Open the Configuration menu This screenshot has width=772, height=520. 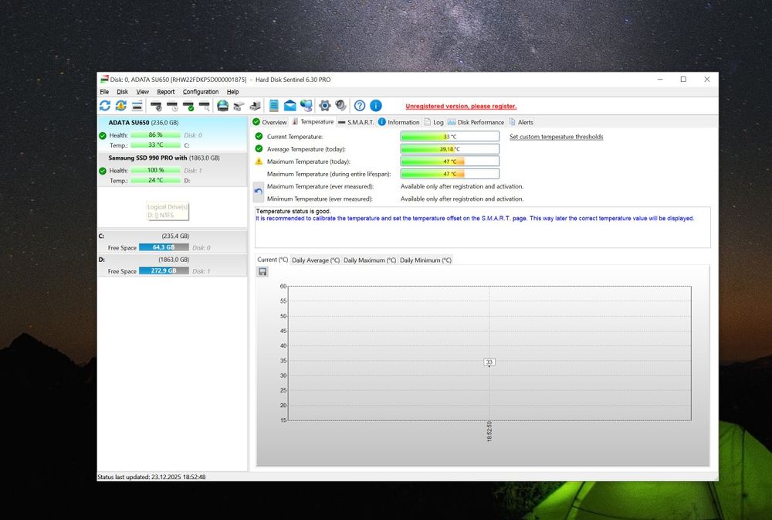pos(201,92)
